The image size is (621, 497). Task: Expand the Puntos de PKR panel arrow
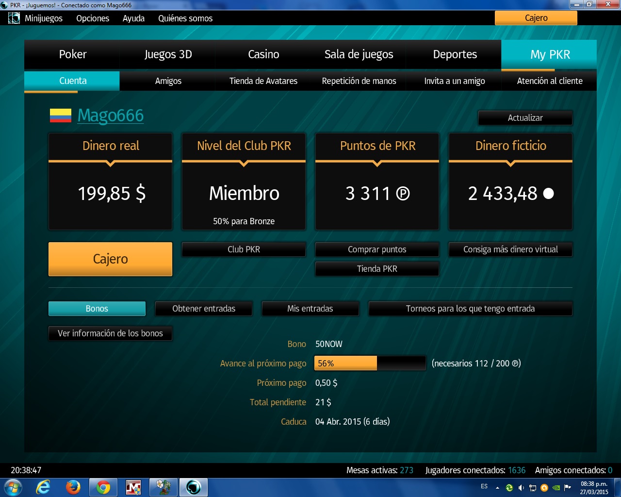coord(377,164)
